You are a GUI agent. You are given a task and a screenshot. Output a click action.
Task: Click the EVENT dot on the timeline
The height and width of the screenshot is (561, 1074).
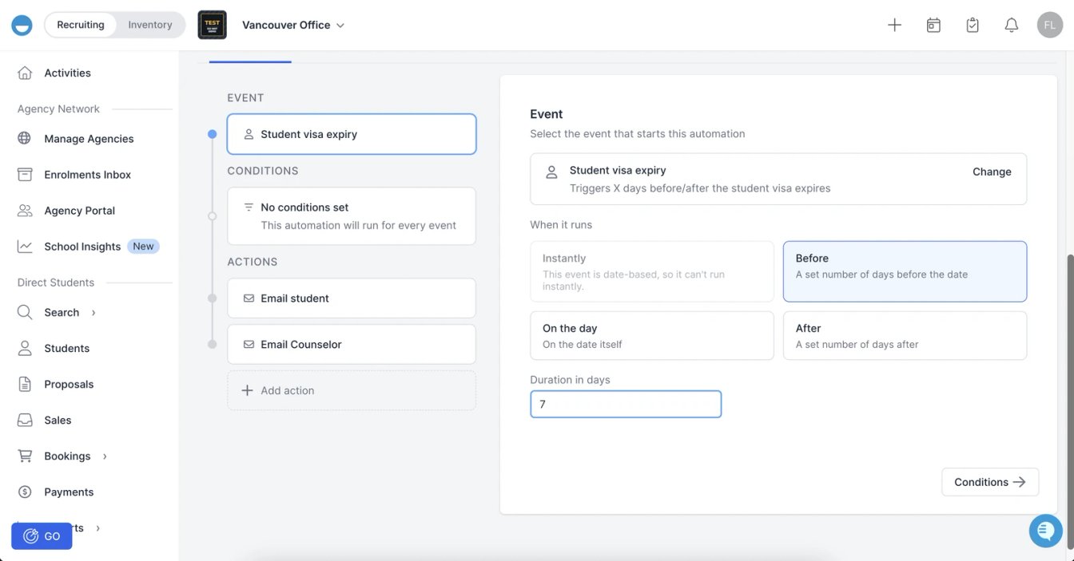[x=212, y=134]
